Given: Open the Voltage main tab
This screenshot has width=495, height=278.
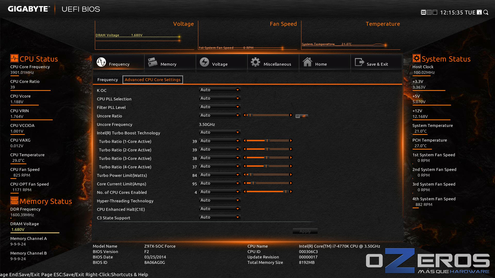Looking at the screenshot, I should (x=222, y=62).
